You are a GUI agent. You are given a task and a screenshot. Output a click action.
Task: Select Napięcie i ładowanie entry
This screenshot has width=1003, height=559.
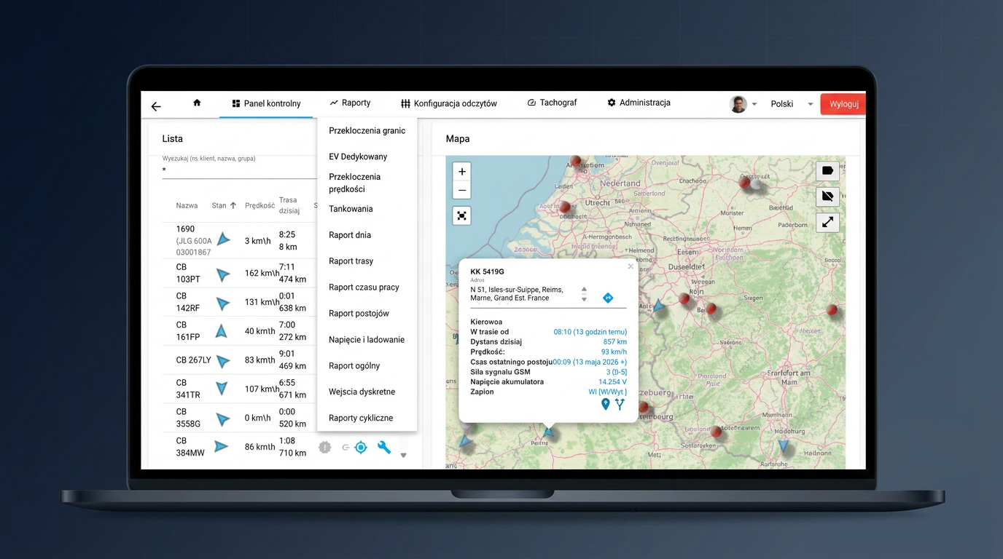tap(366, 340)
